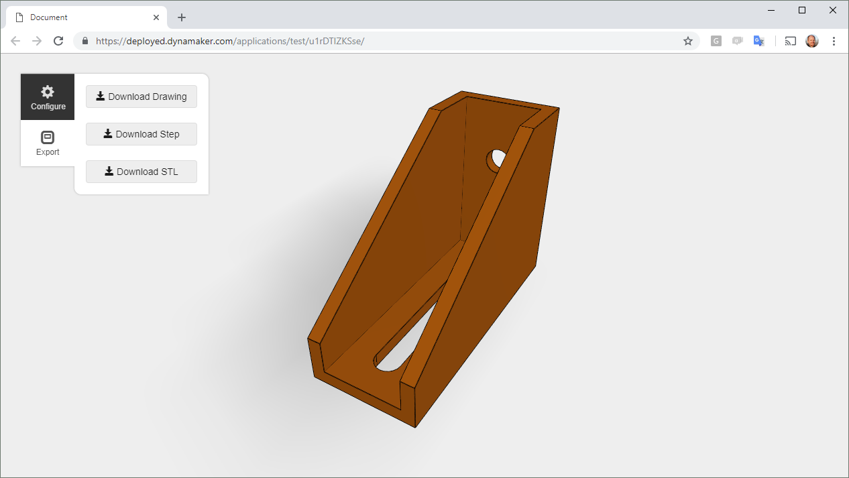Open the Google profile avatar
Image resolution: width=849 pixels, height=478 pixels.
tap(812, 41)
